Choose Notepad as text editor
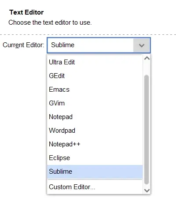 coord(95,117)
